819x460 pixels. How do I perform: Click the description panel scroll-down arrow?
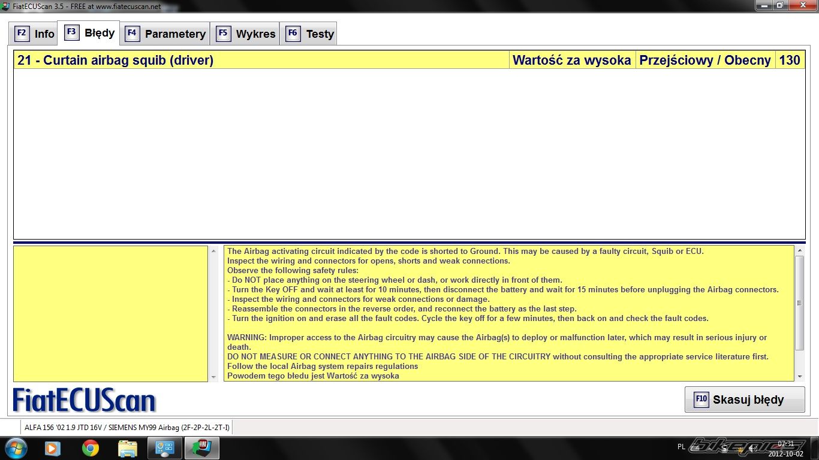click(799, 377)
